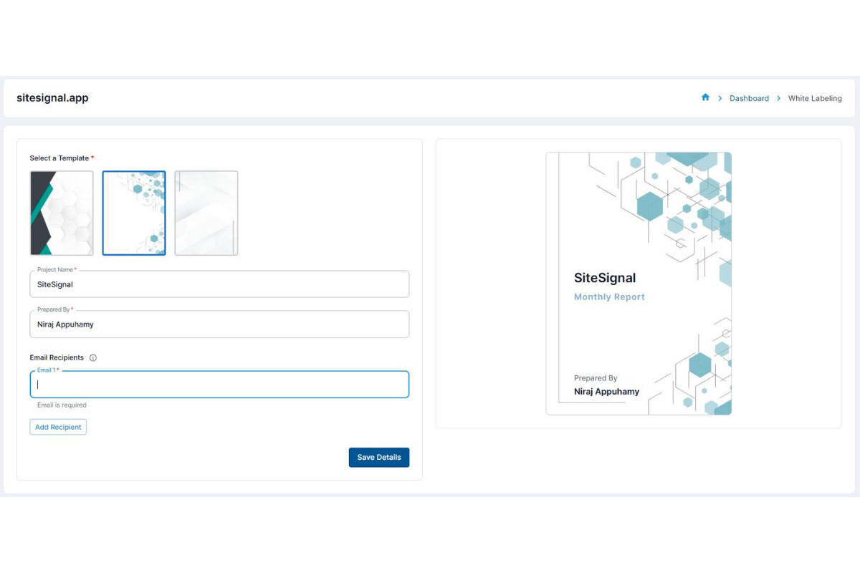The width and height of the screenshot is (860, 573).
Task: Click the White Labeling breadcrumb item
Action: coord(815,98)
